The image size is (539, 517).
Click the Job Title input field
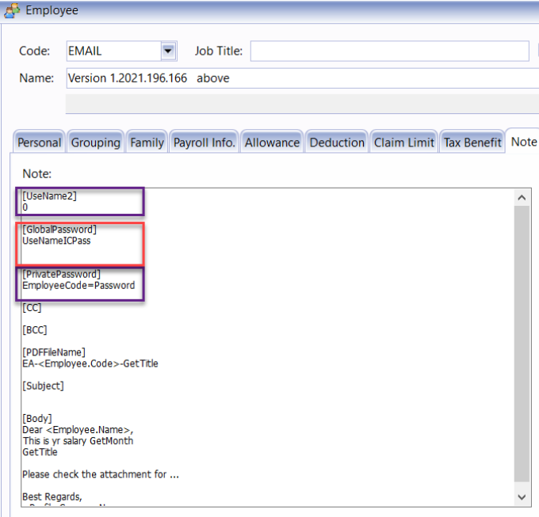389,51
